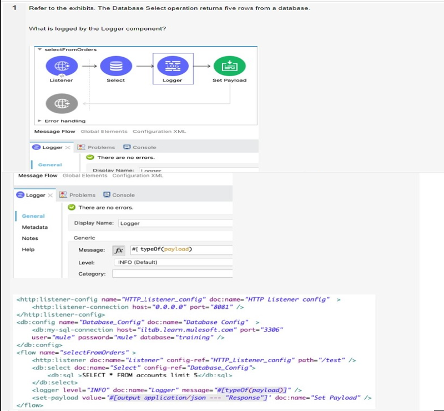Screen dimensions: 444x411
Task: Click the 'Display Name:' label in lower exhibit
Action: coord(94,223)
